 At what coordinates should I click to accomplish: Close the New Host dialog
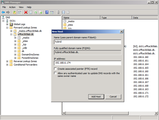[121, 32]
